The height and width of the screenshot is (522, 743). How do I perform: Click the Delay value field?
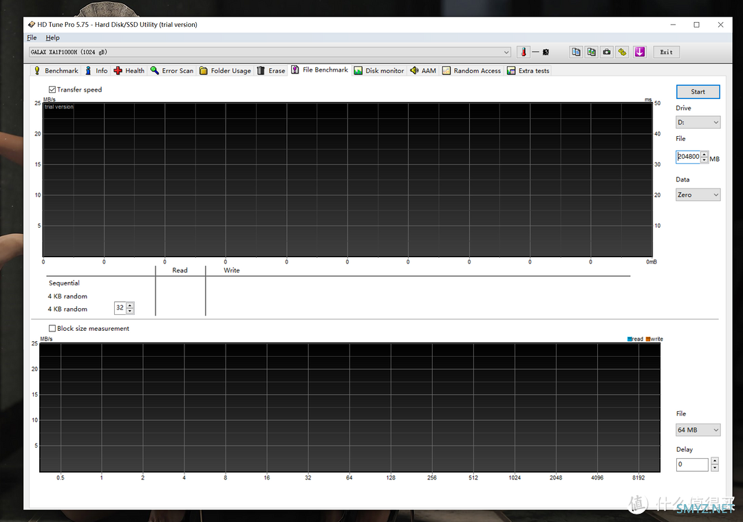692,464
